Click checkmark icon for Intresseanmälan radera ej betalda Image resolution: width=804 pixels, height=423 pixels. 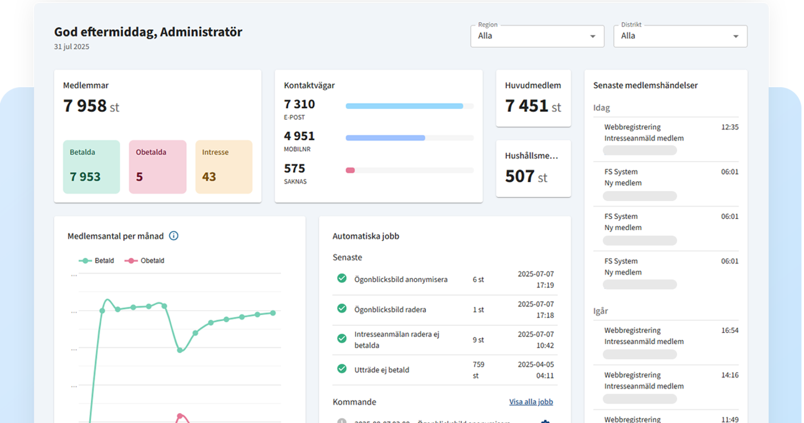(342, 338)
